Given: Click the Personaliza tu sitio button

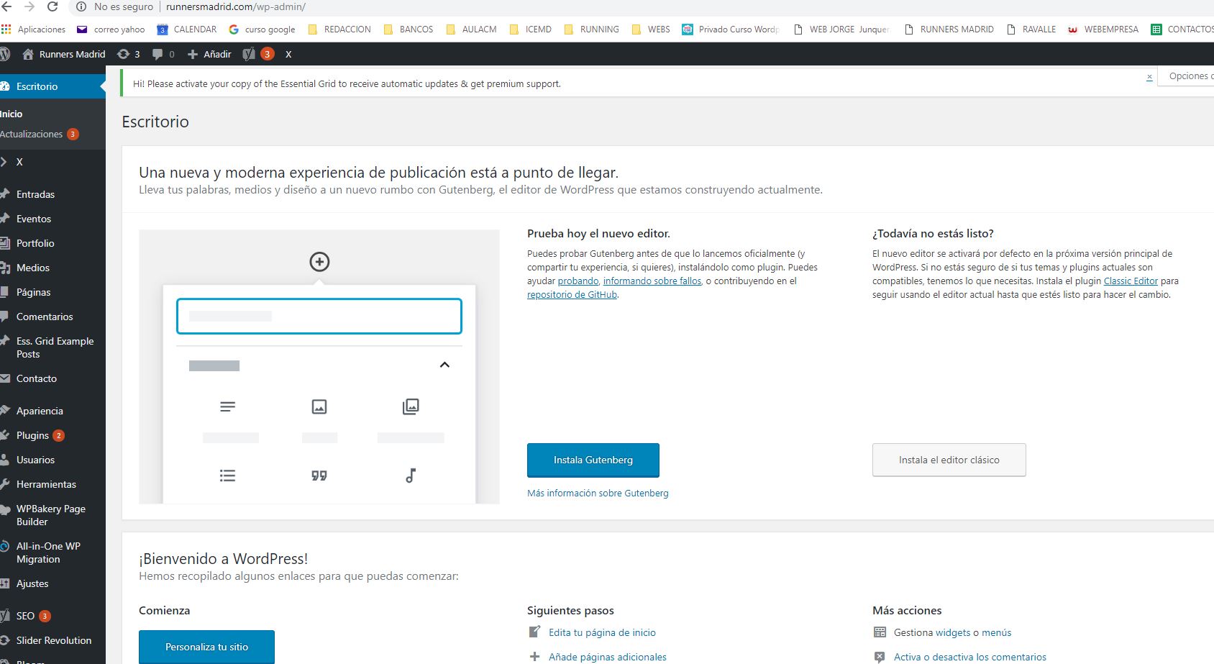Looking at the screenshot, I should point(206,647).
